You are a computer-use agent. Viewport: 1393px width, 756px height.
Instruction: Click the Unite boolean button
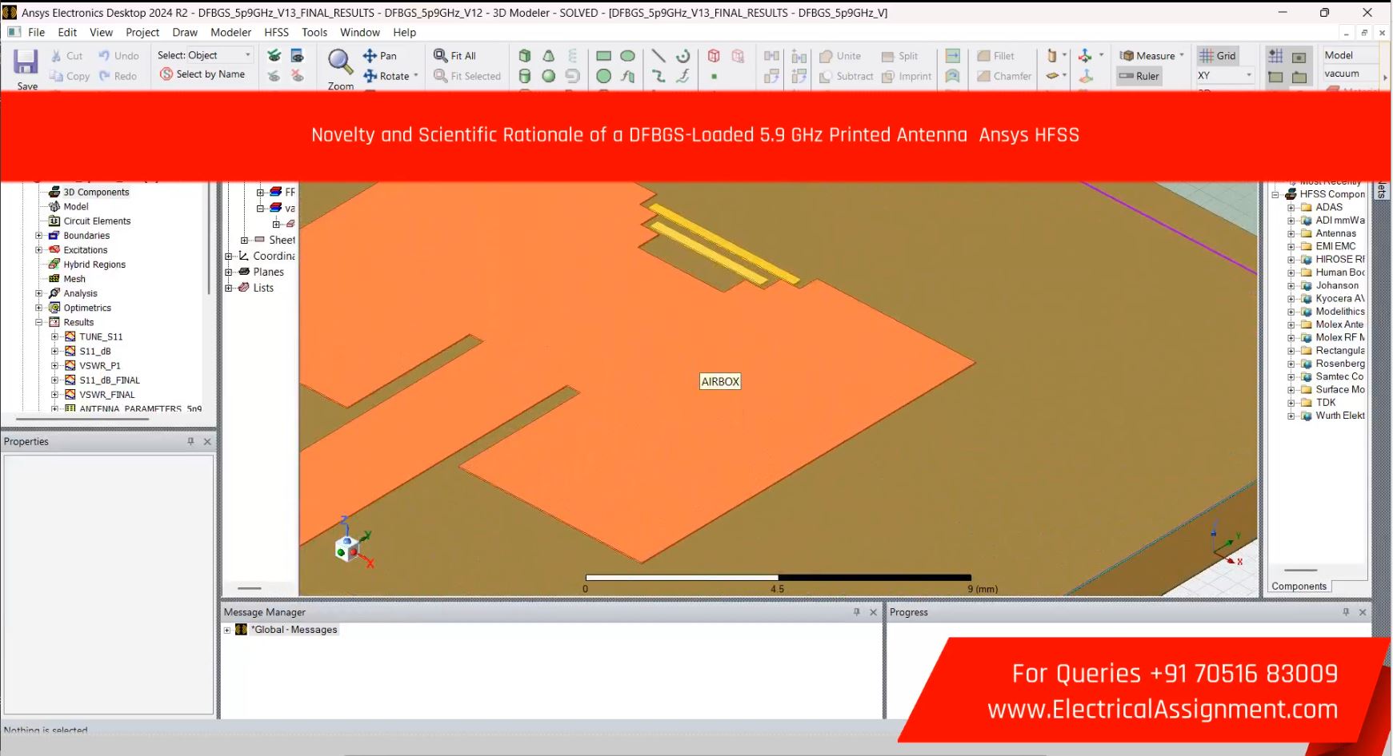click(840, 55)
